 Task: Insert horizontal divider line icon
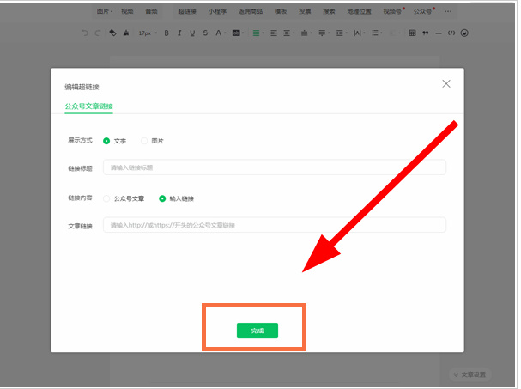point(439,33)
